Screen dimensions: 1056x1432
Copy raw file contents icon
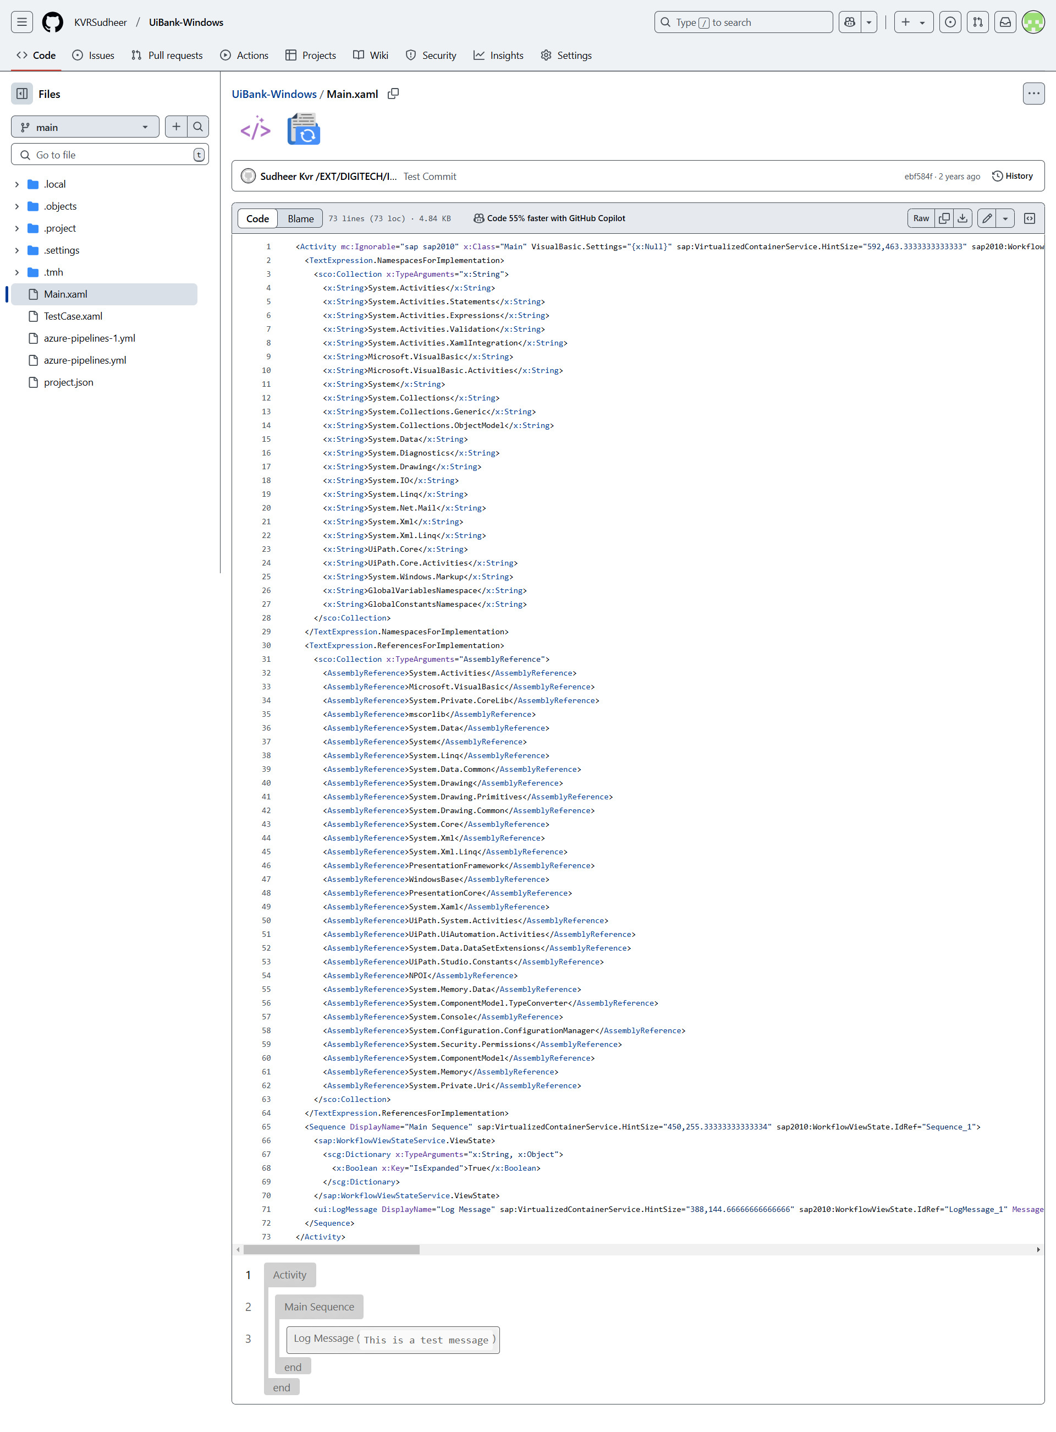click(944, 218)
